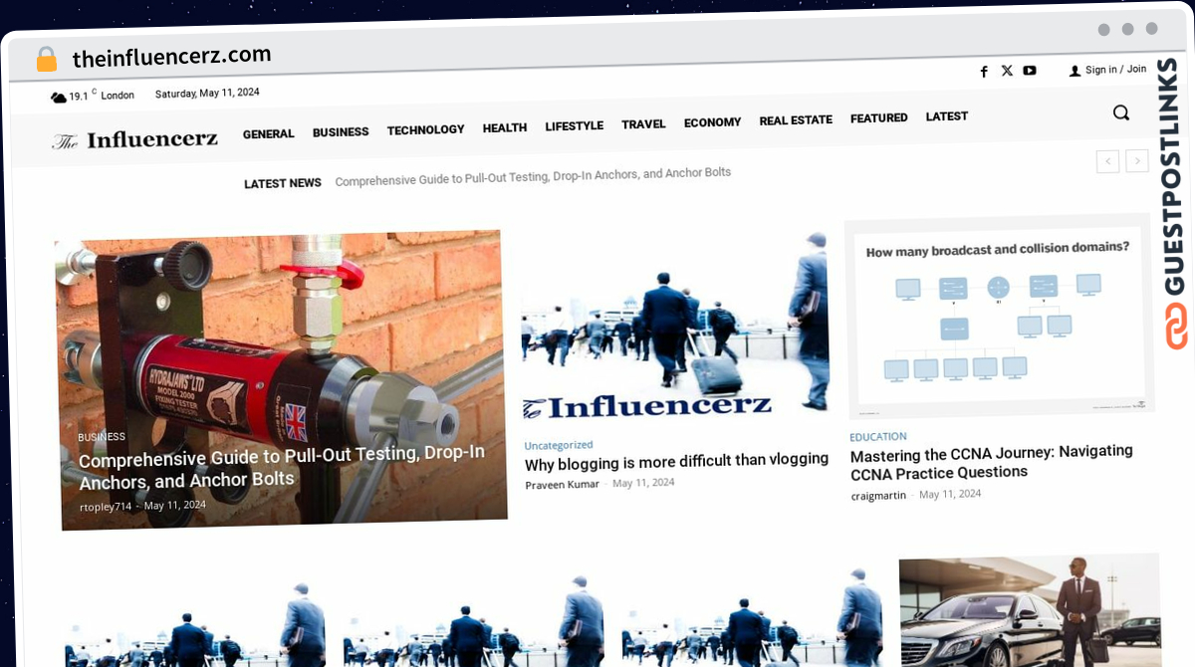This screenshot has height=667, width=1195.
Task: Click the date next to Praveen Kumar
Action: (643, 483)
